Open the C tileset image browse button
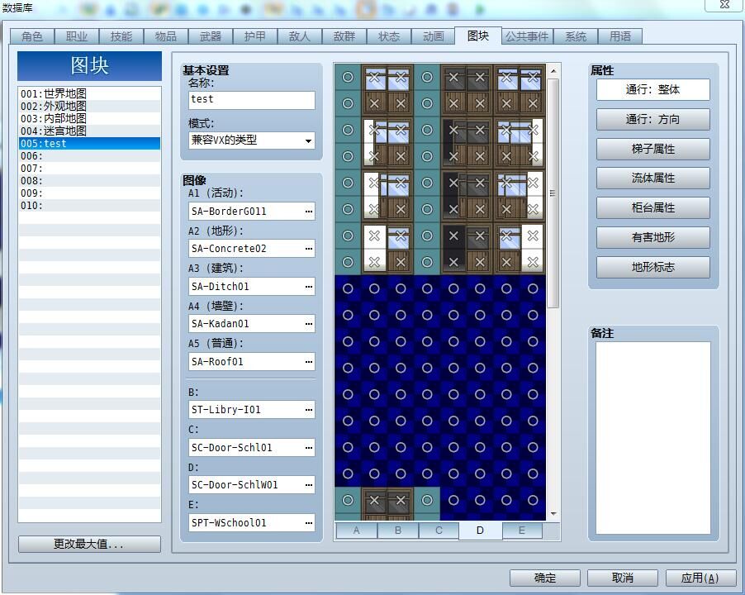 click(309, 448)
